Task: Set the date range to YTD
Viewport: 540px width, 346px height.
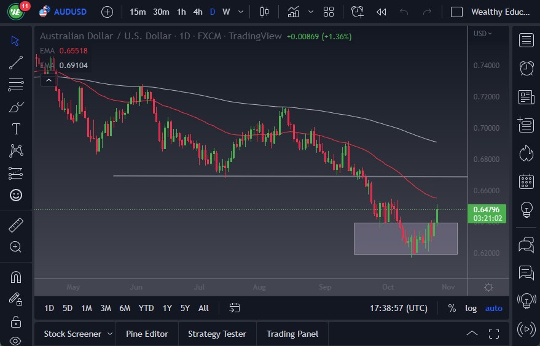Action: pyautogui.click(x=146, y=308)
